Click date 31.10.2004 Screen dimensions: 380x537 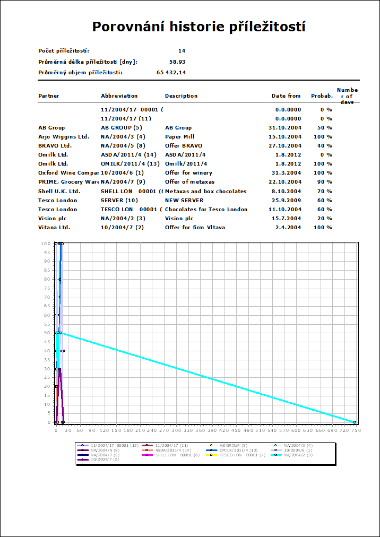tap(285, 128)
